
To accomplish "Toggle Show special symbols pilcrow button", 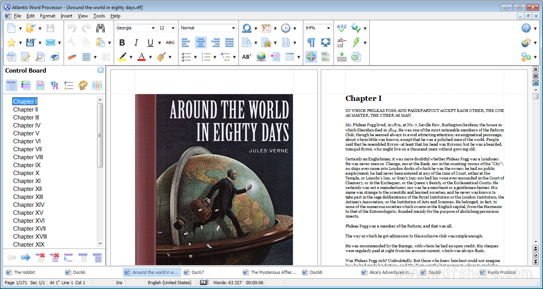I will (311, 42).
